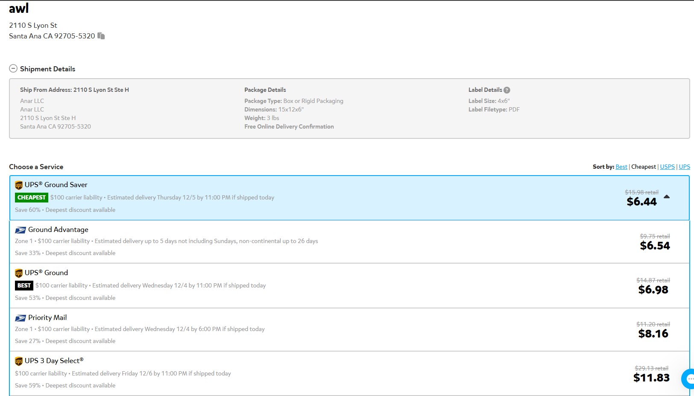Click the CHEAPEST badge
Screen dimensions: 694x396
[x=32, y=197]
